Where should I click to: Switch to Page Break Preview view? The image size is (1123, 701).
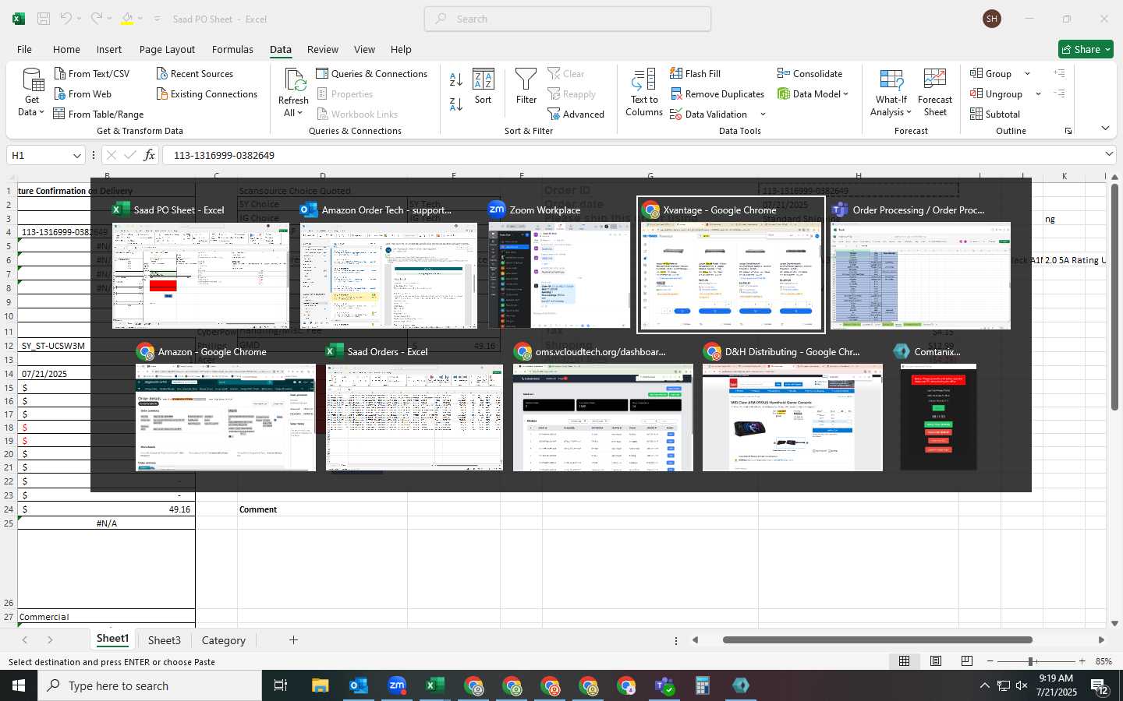[967, 661]
